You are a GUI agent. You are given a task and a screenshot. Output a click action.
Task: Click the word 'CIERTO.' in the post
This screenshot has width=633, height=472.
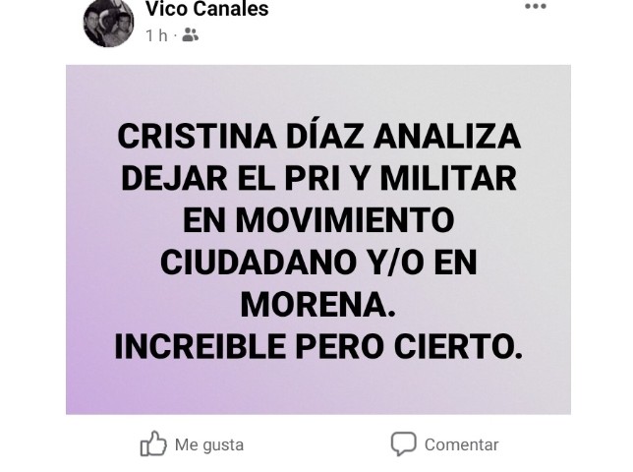click(459, 346)
